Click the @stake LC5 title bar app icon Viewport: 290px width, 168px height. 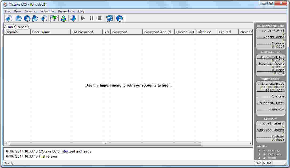point(6,4)
